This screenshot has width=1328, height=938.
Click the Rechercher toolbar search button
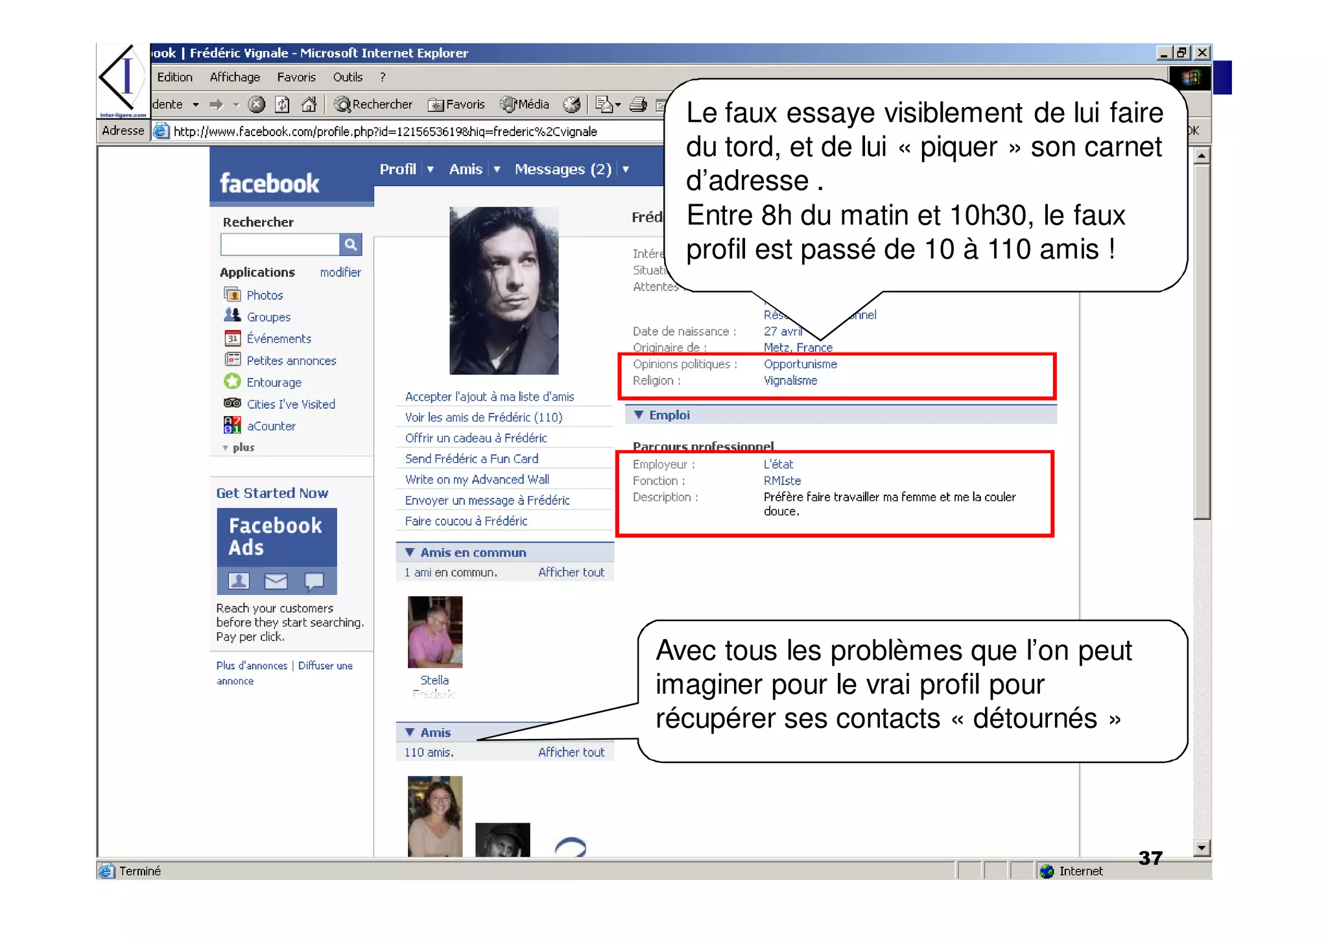373,104
